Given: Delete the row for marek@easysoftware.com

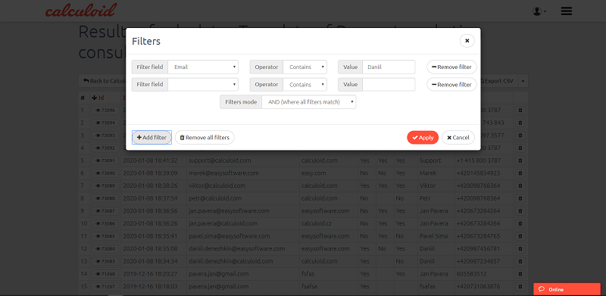Looking at the screenshot, I should [x=520, y=173].
